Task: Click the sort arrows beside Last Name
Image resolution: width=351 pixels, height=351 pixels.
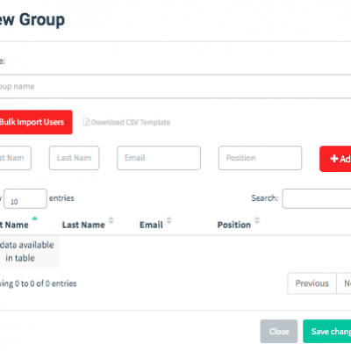Action: click(x=111, y=220)
